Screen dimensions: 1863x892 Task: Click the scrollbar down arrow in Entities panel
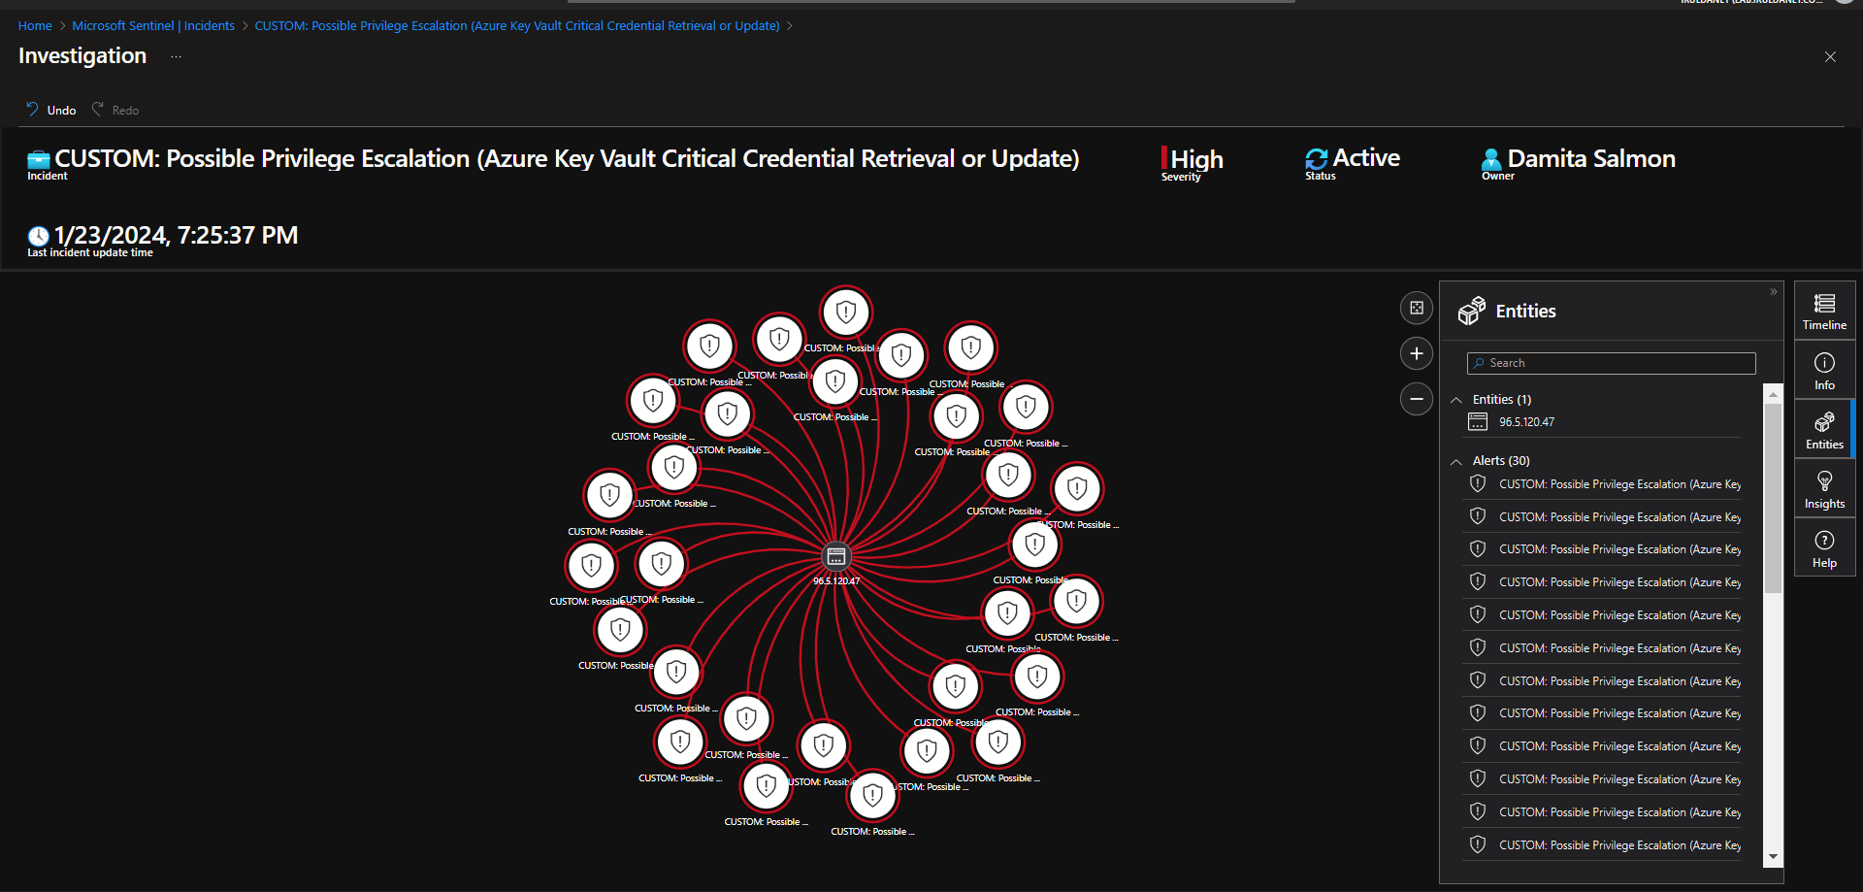(1774, 857)
